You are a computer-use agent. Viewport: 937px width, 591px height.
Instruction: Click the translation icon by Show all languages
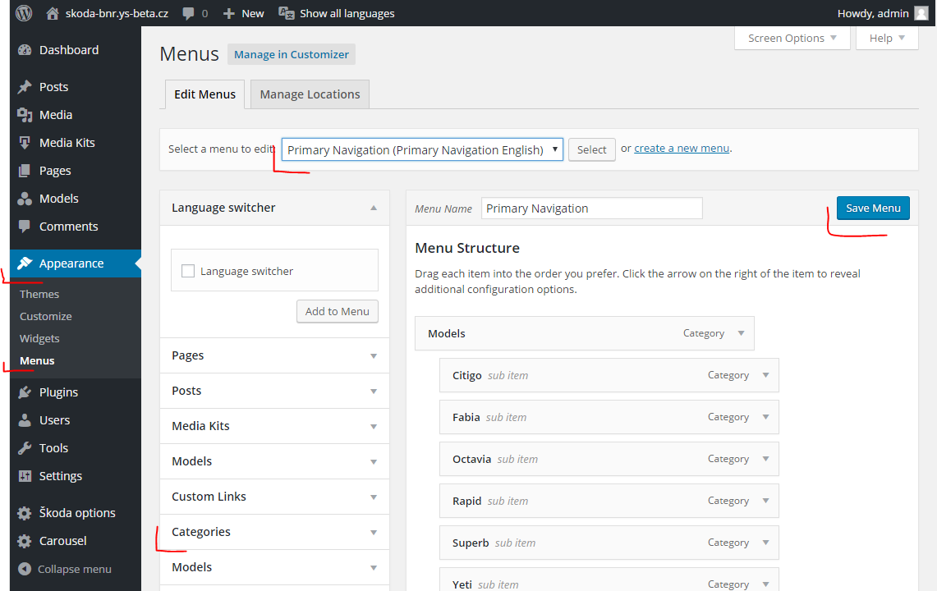(287, 13)
